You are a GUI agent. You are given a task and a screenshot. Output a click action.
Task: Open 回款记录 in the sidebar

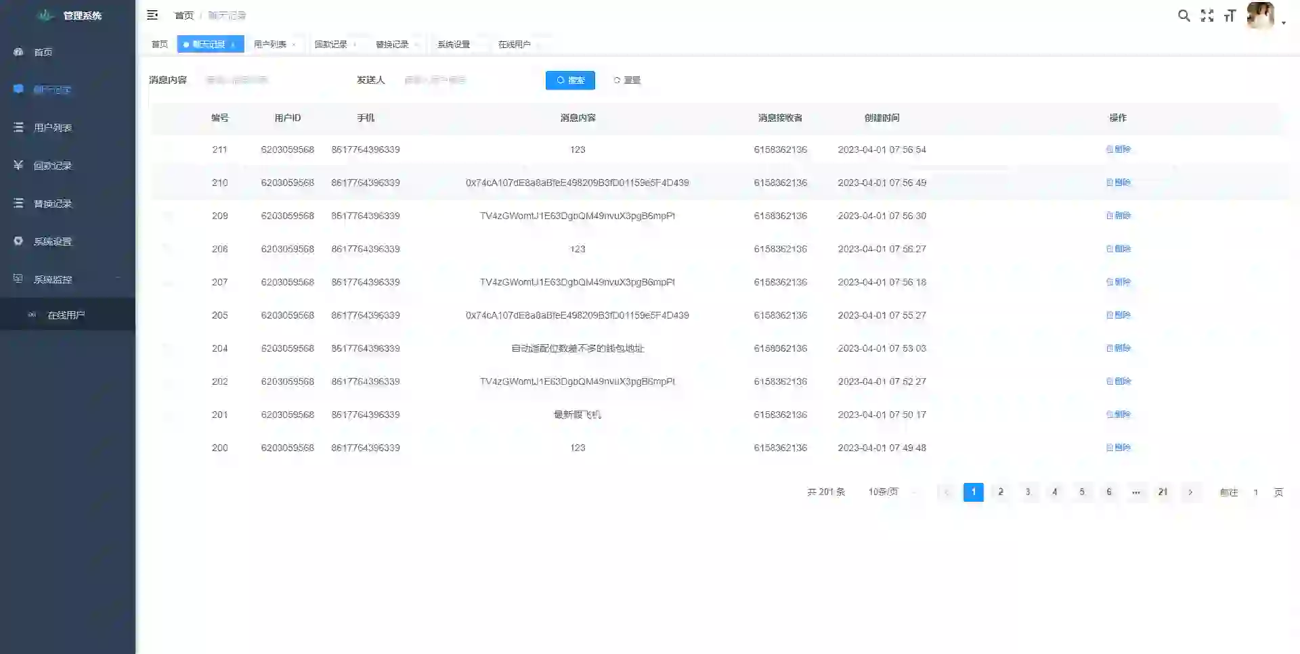pos(54,165)
